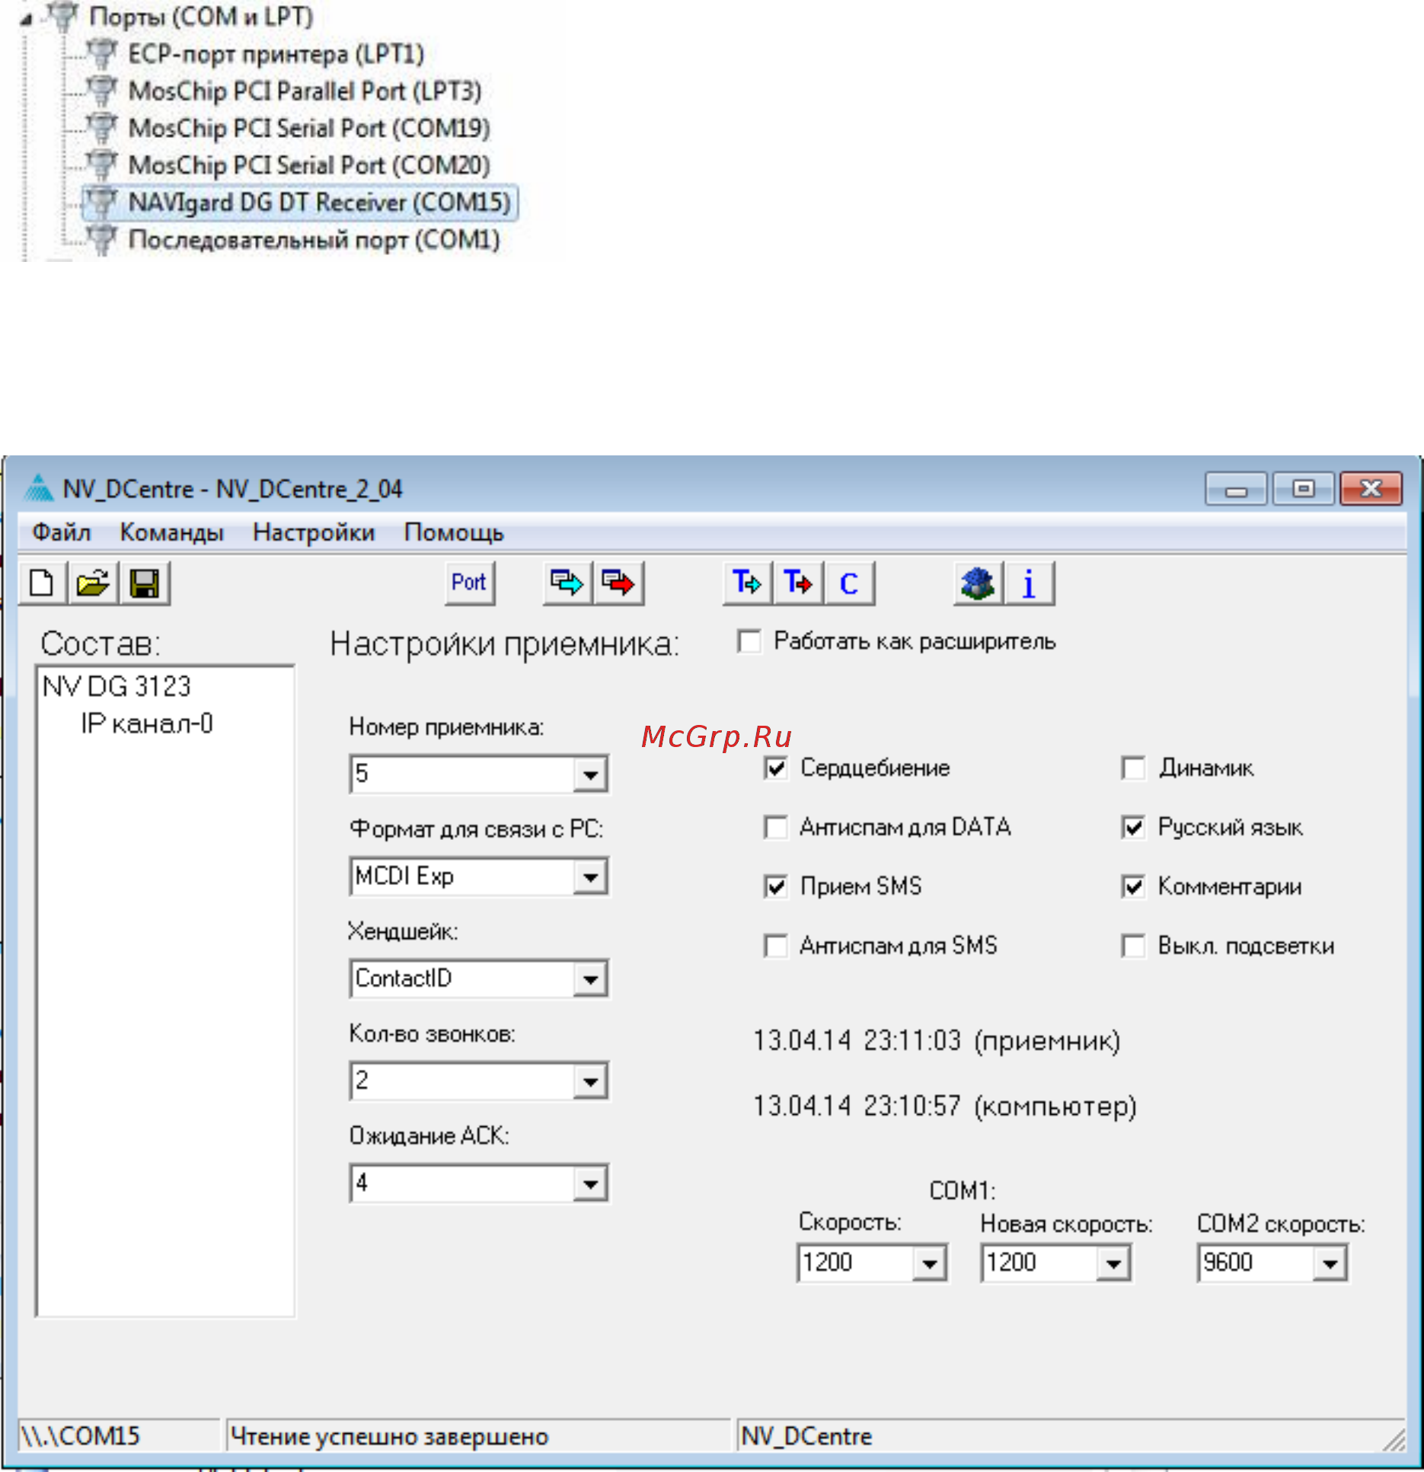Open the COM1 Скорость dropdown
The image size is (1424, 1472).
929,1264
